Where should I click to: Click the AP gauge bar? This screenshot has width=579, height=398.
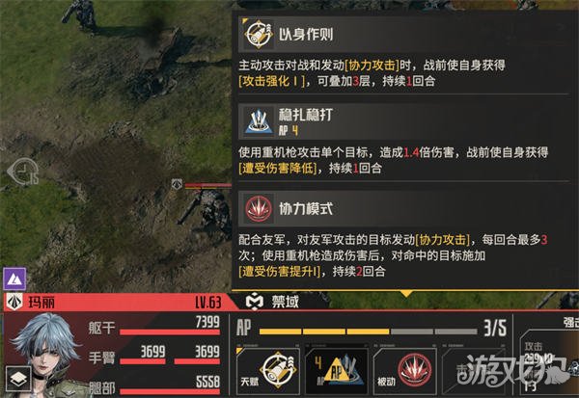tap(369, 332)
